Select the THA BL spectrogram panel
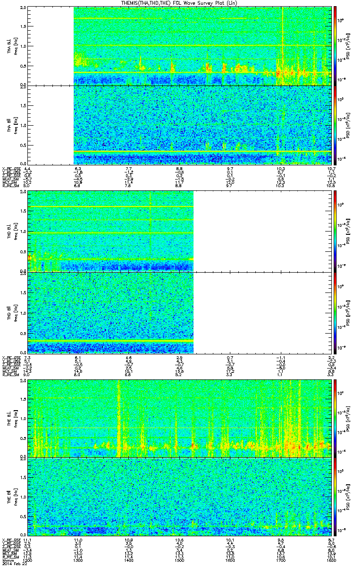The width and height of the screenshot is (354, 567). coord(179,46)
